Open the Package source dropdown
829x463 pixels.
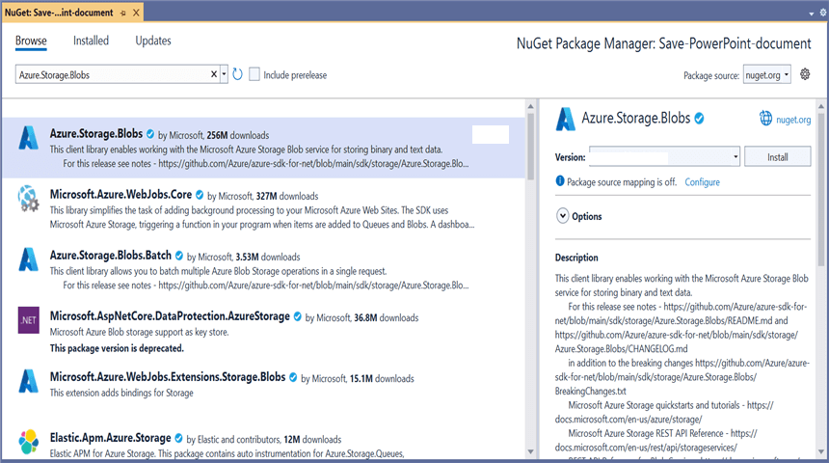[766, 74]
